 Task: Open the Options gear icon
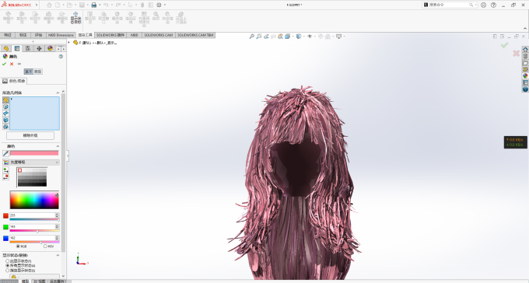(159, 5)
